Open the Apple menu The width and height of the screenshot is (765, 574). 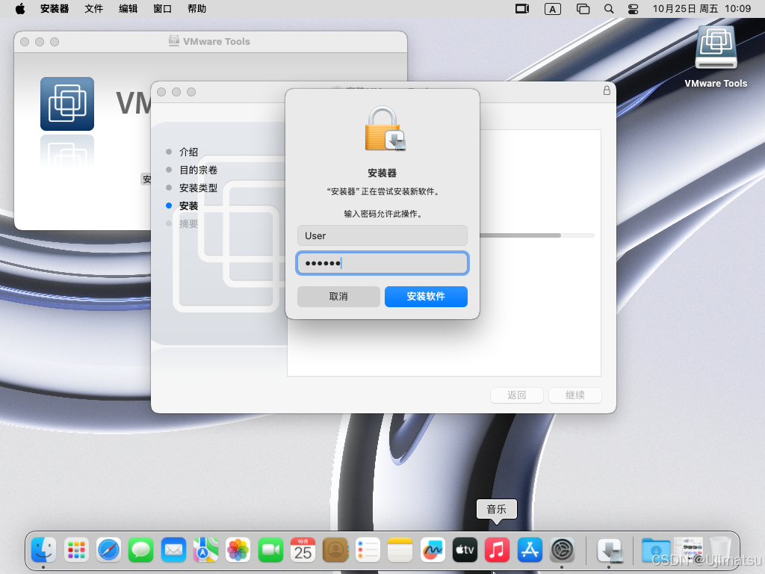click(20, 9)
